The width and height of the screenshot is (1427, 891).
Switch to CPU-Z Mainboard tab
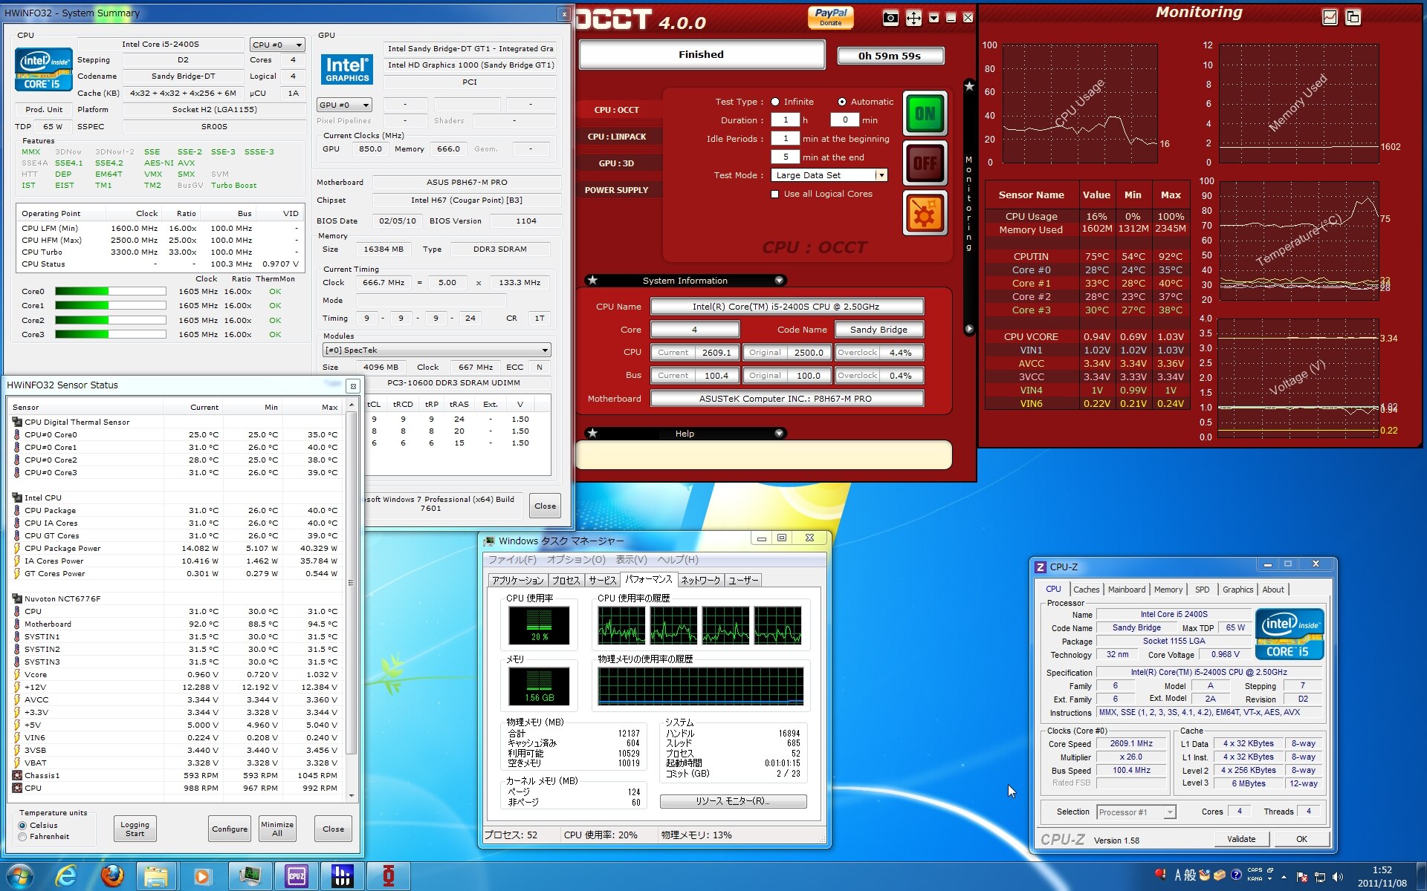[x=1126, y=590]
